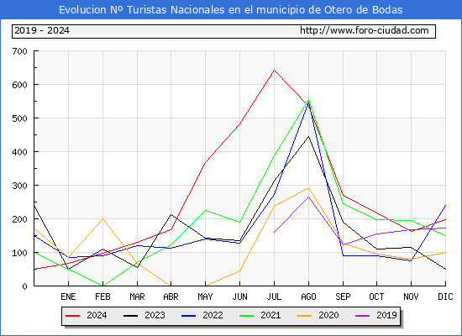The height and width of the screenshot is (336, 462).
Task: Click the ABR month label
Action: 171,297
